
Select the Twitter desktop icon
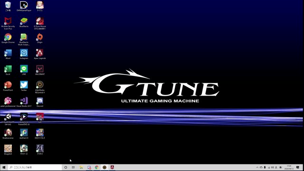tap(24, 86)
